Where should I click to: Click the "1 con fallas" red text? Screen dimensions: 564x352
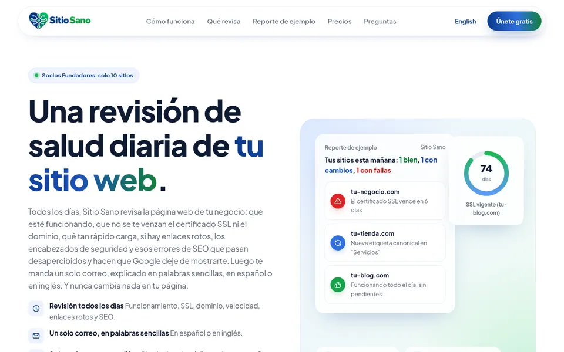pyautogui.click(x=374, y=171)
